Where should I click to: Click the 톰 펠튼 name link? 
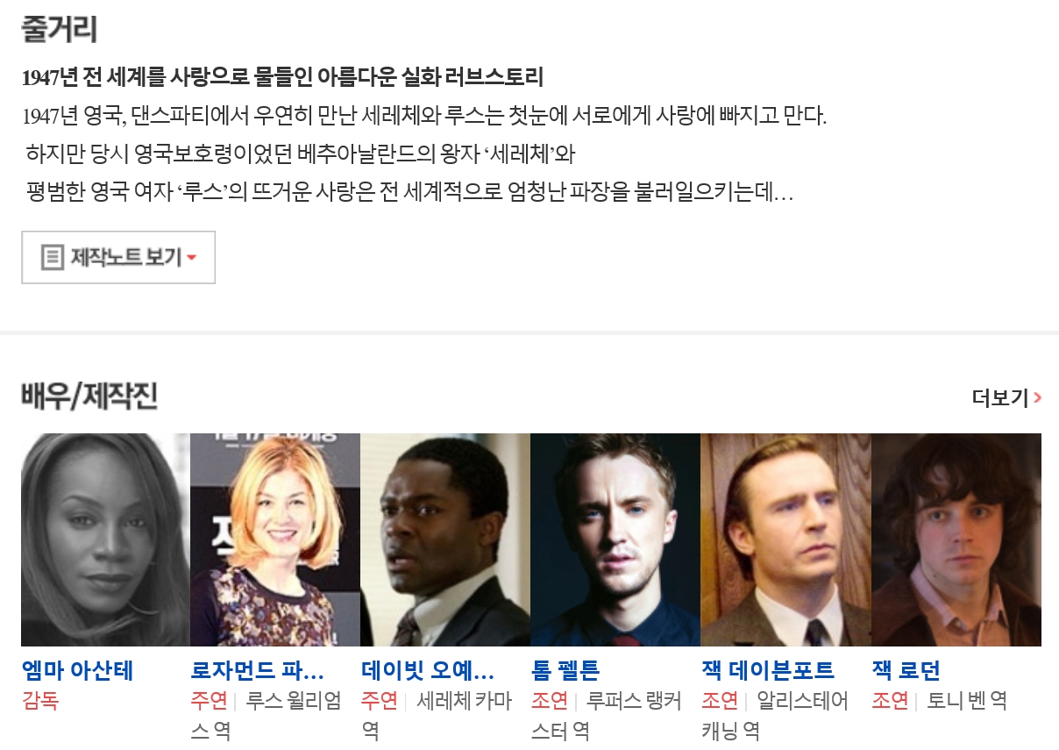565,671
